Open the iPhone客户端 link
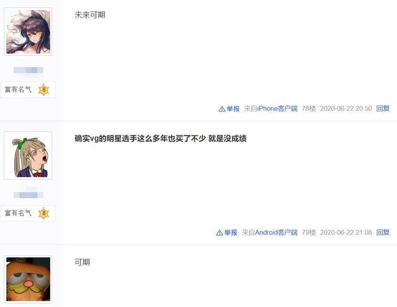 click(x=277, y=109)
